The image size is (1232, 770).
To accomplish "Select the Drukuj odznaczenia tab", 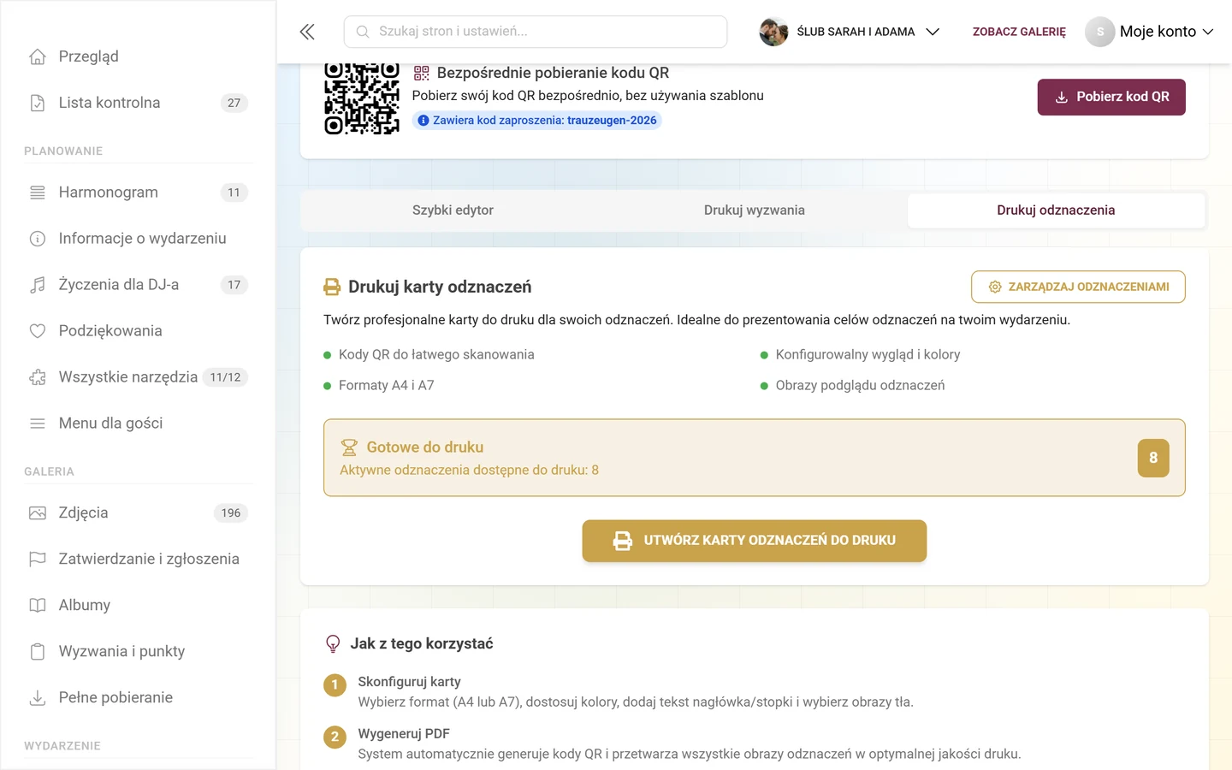I will pyautogui.click(x=1056, y=210).
